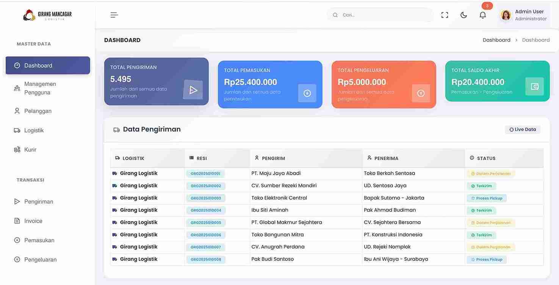The height and width of the screenshot is (285, 559).
Task: Click the Admin User avatar picture
Action: pos(506,15)
